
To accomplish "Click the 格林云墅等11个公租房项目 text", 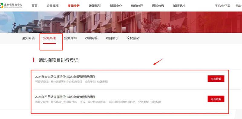I will 66,82.
